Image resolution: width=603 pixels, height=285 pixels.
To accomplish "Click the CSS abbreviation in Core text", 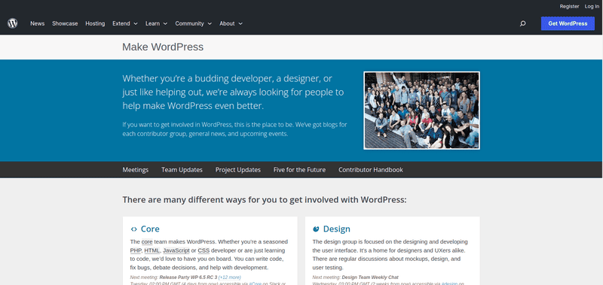I will click(x=204, y=250).
